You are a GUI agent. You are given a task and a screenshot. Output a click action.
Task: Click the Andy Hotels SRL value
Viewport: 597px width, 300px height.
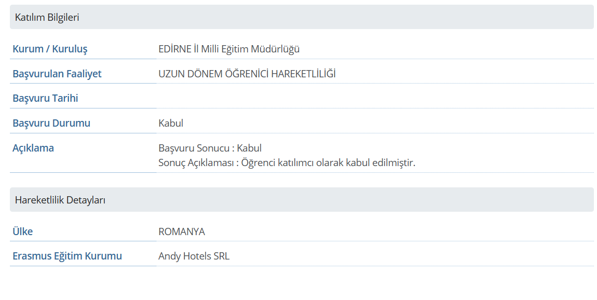point(194,256)
